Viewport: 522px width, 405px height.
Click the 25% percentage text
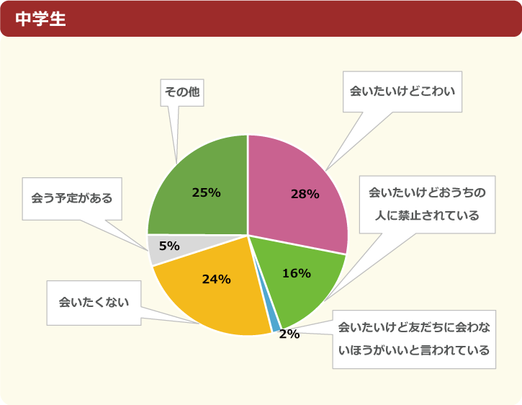207,192
